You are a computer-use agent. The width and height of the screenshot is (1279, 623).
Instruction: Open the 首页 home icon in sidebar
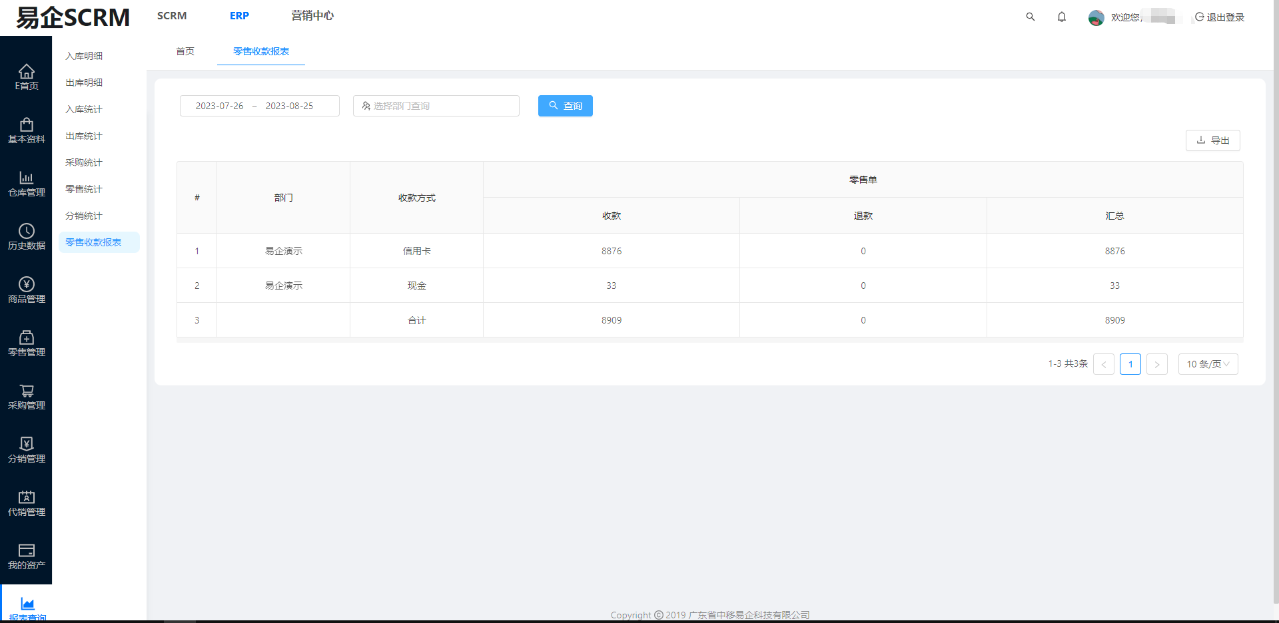26,77
